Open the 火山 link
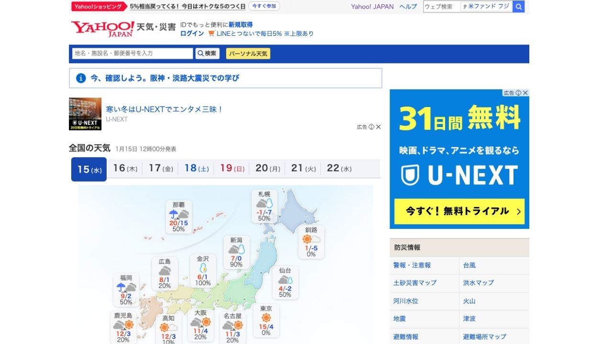Viewport: 612px width, 344px height. (470, 301)
